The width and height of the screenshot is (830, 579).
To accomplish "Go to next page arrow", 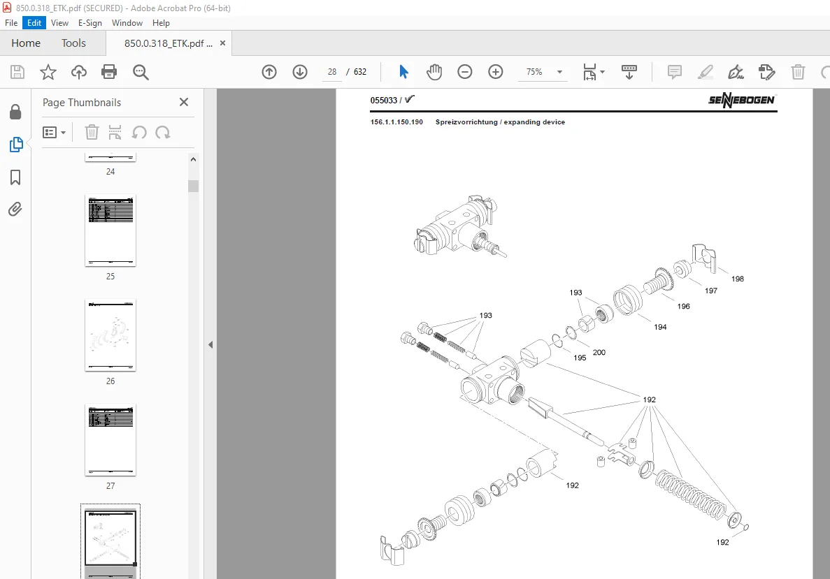I will tap(300, 72).
